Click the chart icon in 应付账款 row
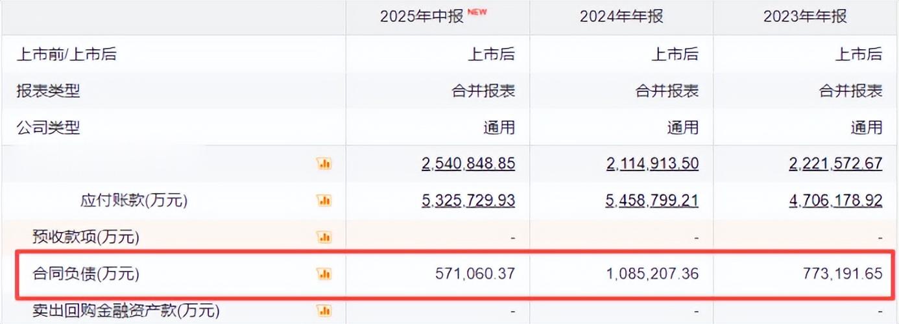Screen dimensions: 899x324 [324, 200]
